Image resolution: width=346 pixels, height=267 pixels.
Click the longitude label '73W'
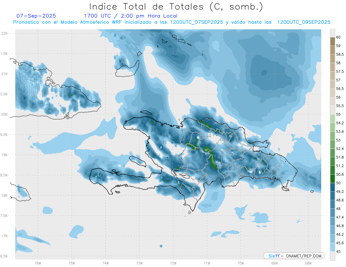coord(139,263)
